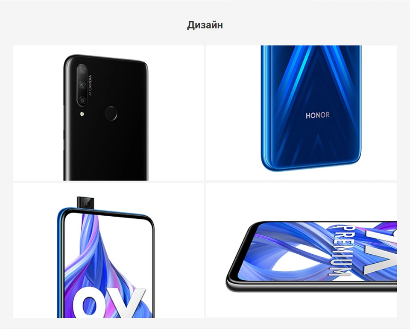The height and width of the screenshot is (329, 410).
Task: Click the Дизайн section heading
Action: pos(205,25)
